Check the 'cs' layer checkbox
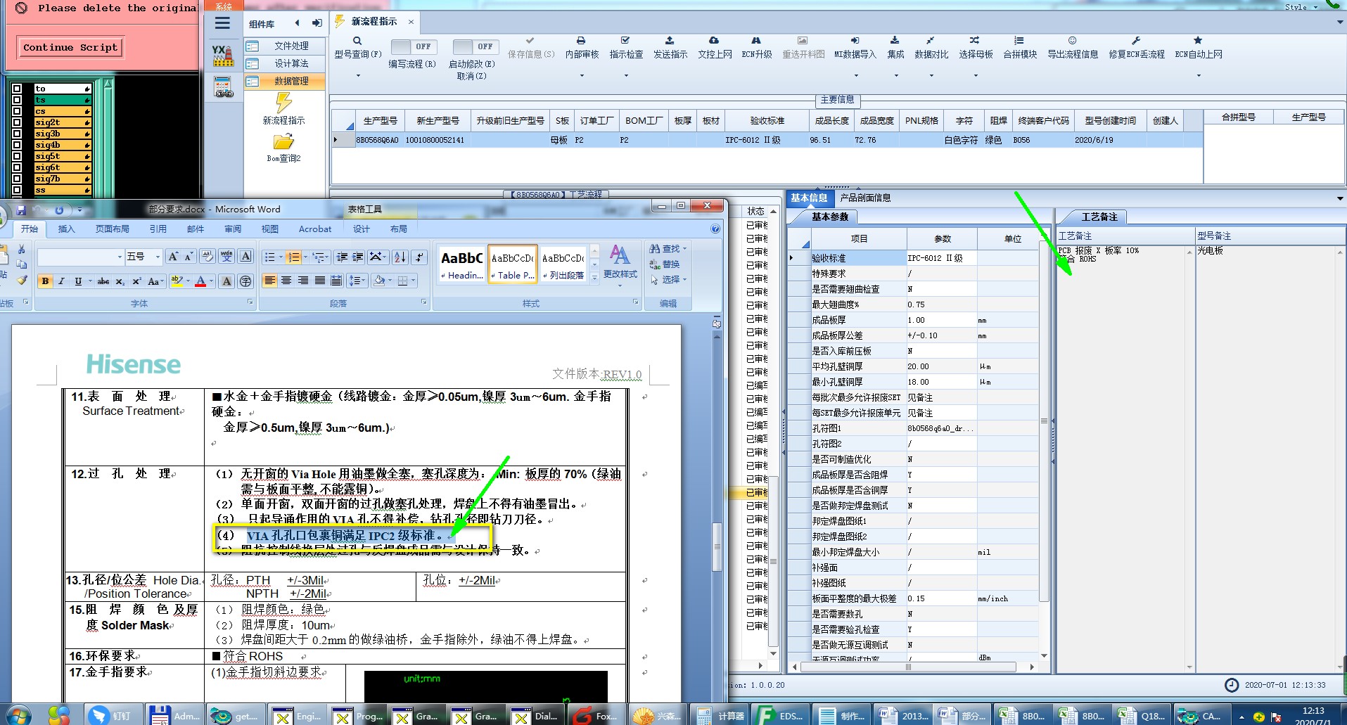Screen dimensions: 1347x725 tap(17, 111)
